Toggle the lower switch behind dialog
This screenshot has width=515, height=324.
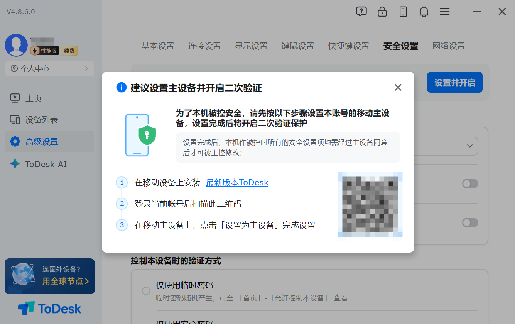(x=470, y=222)
